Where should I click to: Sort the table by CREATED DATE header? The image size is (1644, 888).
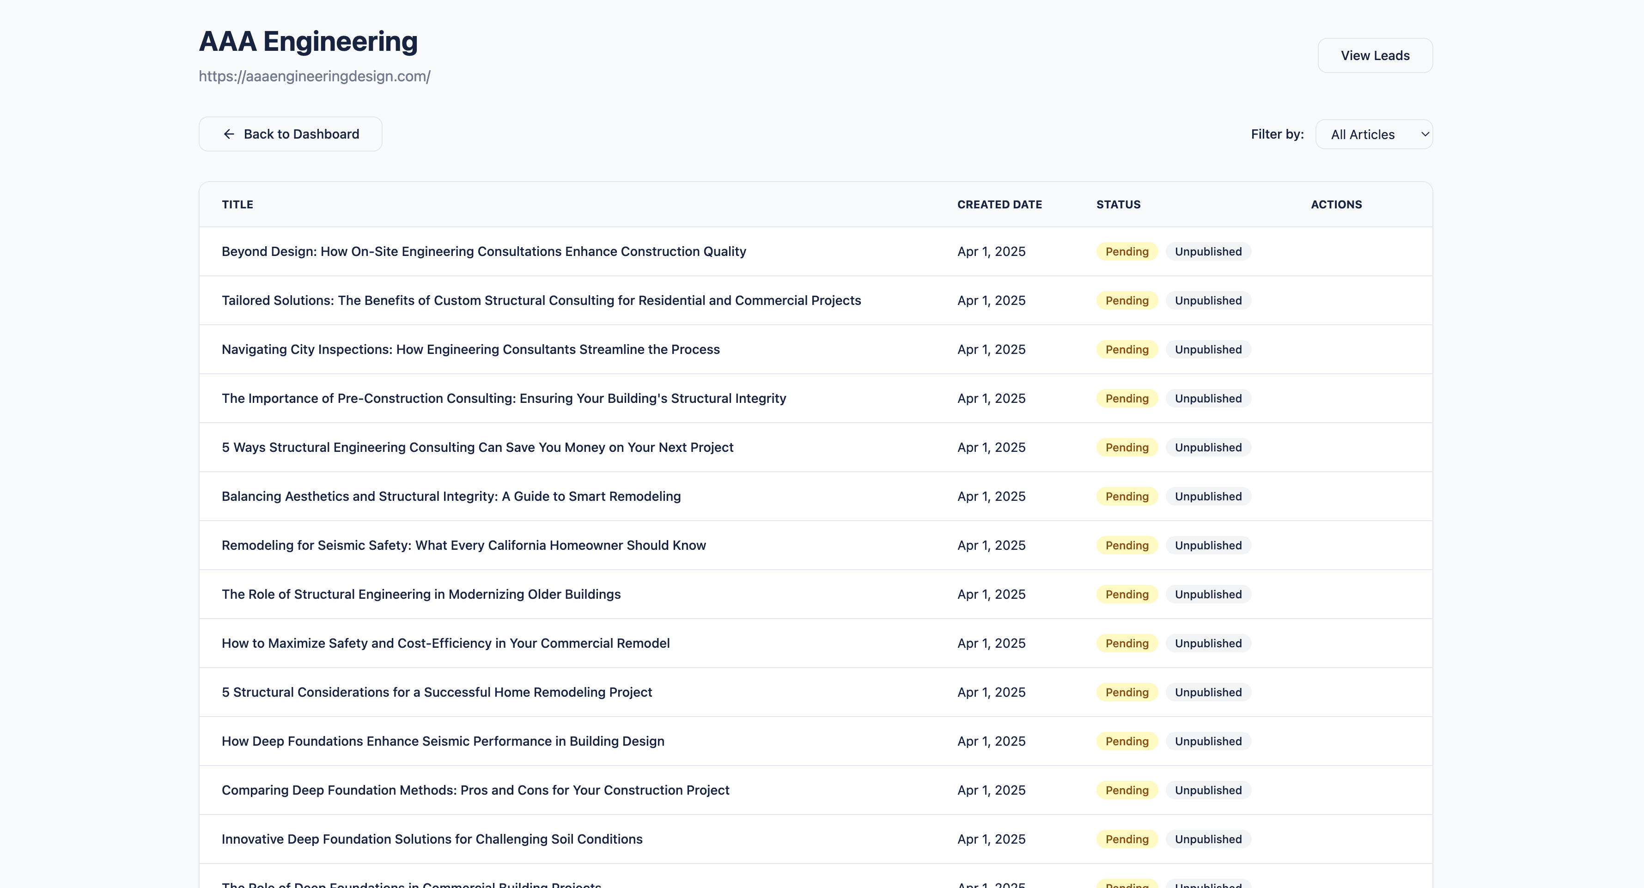(999, 204)
